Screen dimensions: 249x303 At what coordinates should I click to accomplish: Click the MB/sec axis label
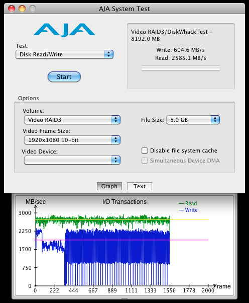(x=36, y=202)
